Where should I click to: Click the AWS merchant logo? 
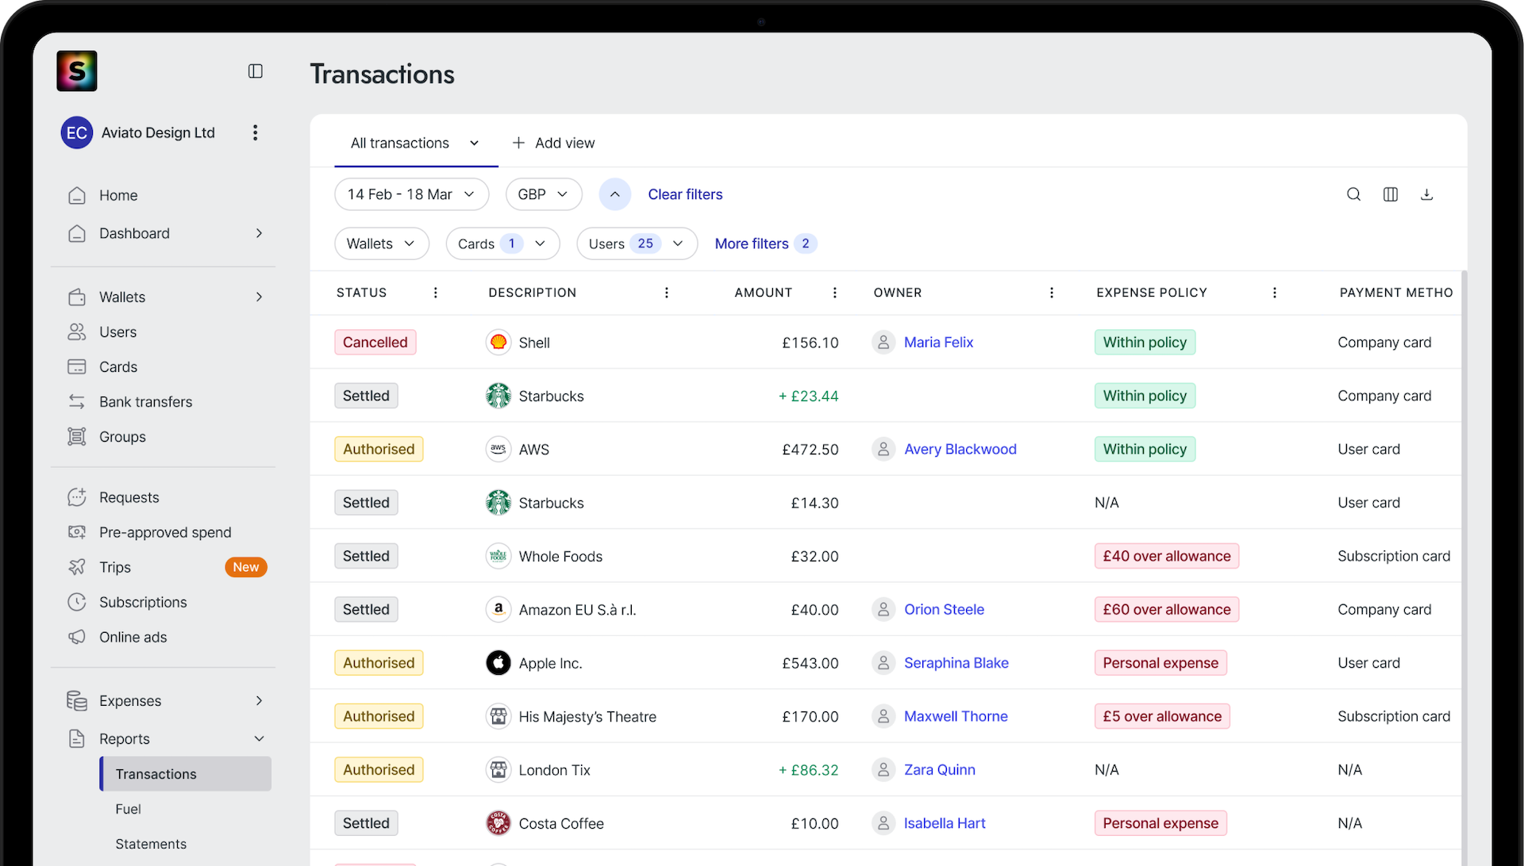pos(498,449)
